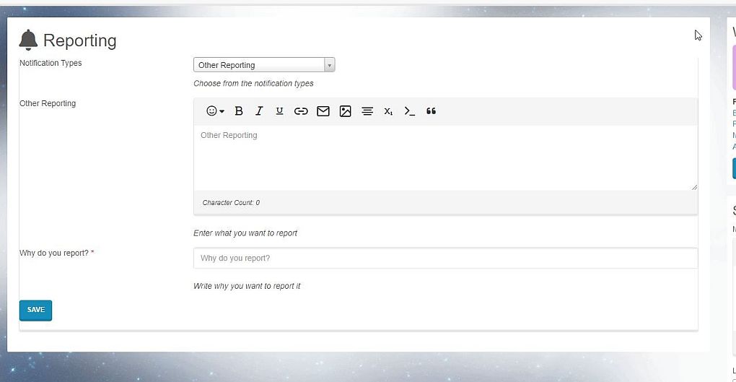Image resolution: width=736 pixels, height=382 pixels.
Task: Apply underline formatting
Action: point(279,111)
